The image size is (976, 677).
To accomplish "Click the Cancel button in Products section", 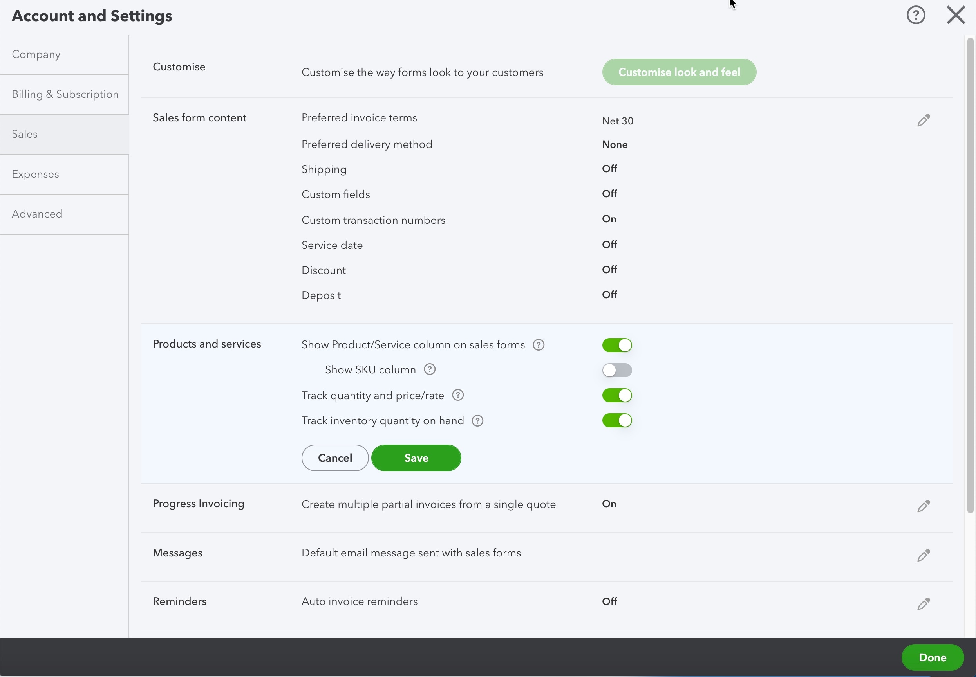I will pyautogui.click(x=334, y=458).
